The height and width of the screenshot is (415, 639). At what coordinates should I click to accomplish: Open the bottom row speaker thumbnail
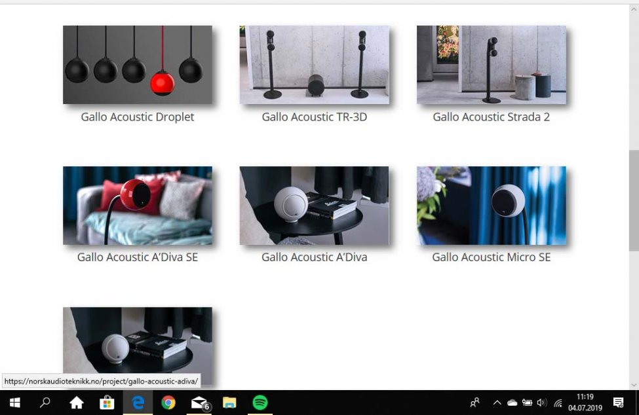pyautogui.click(x=138, y=346)
